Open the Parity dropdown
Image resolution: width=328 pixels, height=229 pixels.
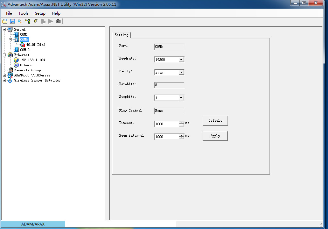point(181,72)
